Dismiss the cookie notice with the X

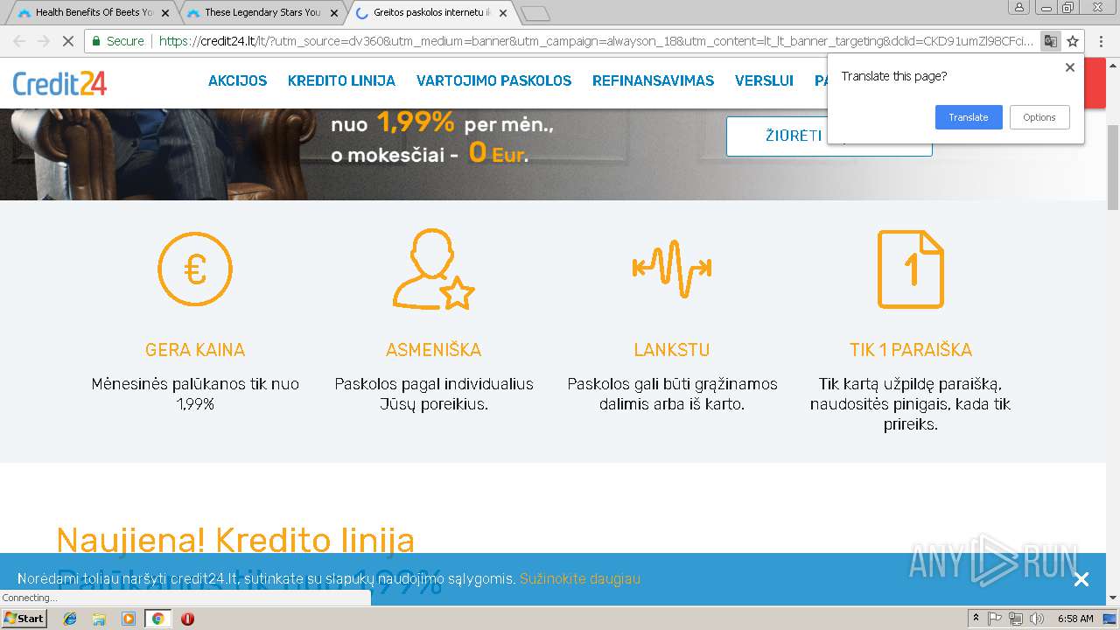[x=1081, y=579]
